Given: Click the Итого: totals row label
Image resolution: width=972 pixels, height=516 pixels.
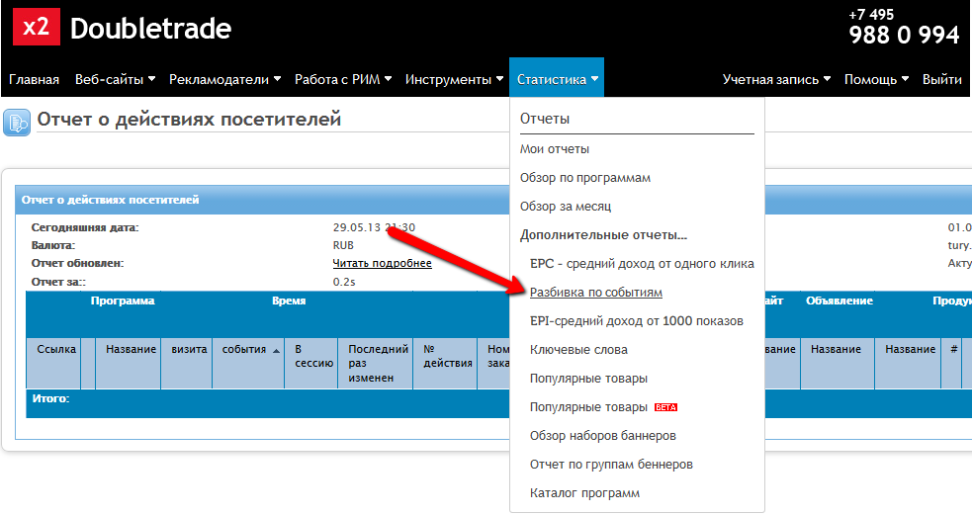Looking at the screenshot, I should (x=50, y=399).
